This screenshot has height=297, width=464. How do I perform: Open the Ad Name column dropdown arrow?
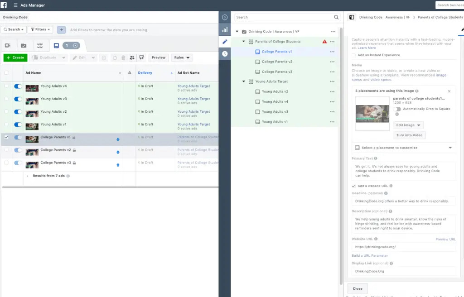120,73
